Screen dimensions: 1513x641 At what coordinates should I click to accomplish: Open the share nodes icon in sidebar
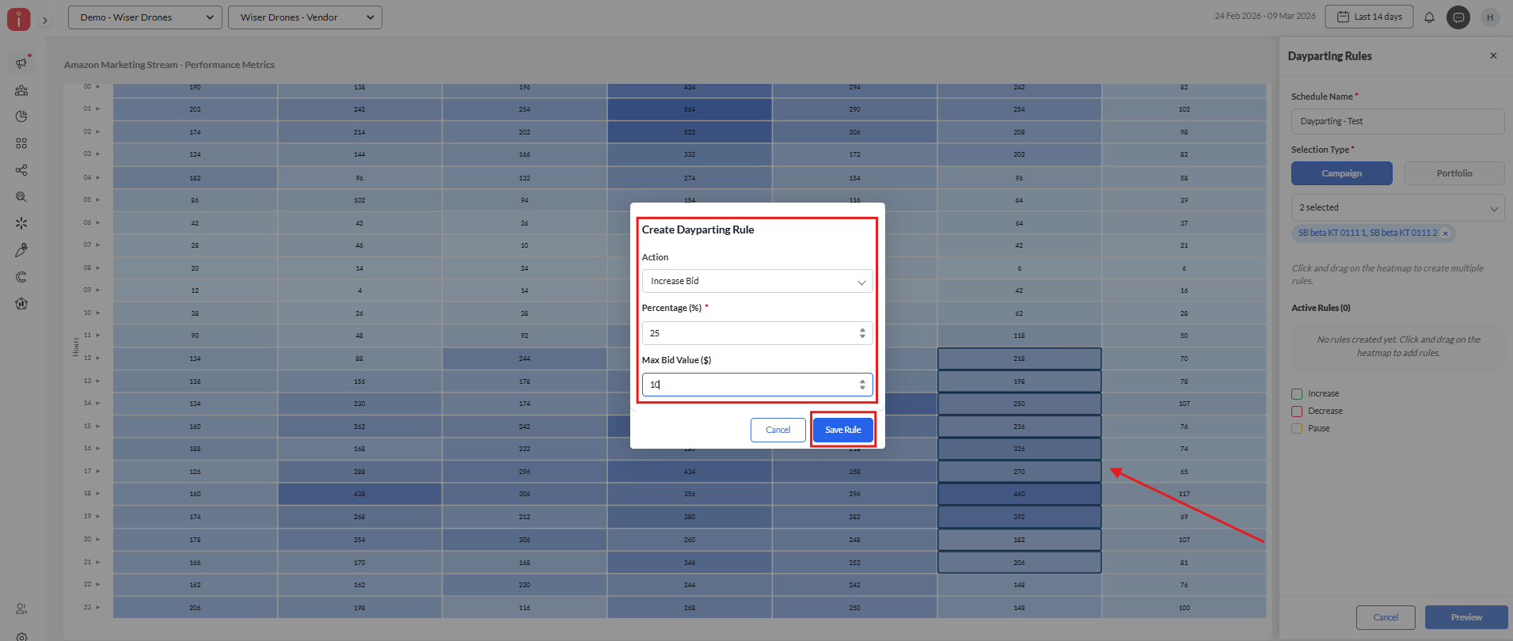[21, 170]
